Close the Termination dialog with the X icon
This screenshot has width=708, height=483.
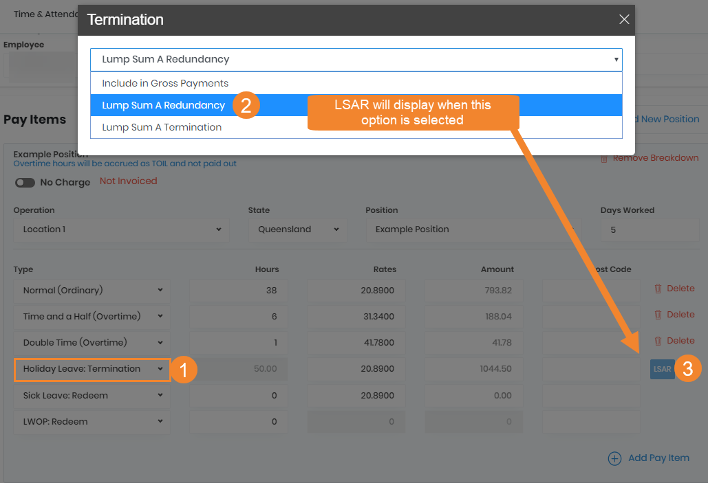point(624,19)
